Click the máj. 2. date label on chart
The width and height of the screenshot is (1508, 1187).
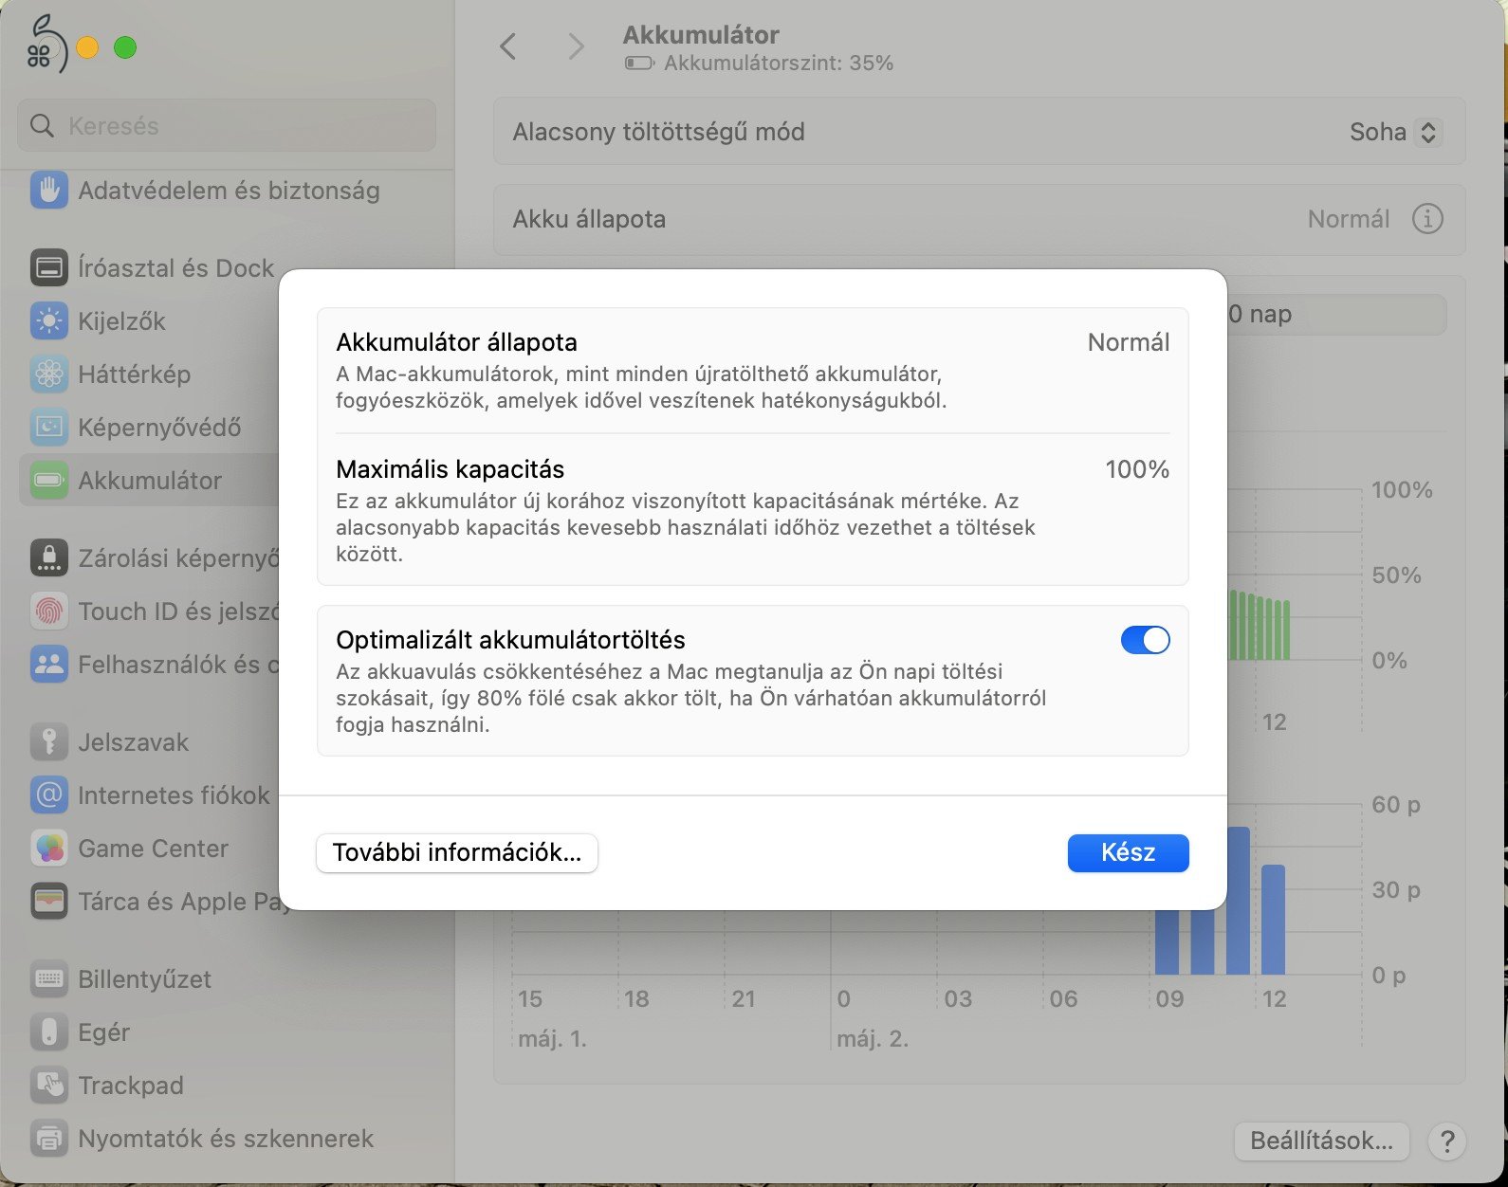(x=873, y=1038)
